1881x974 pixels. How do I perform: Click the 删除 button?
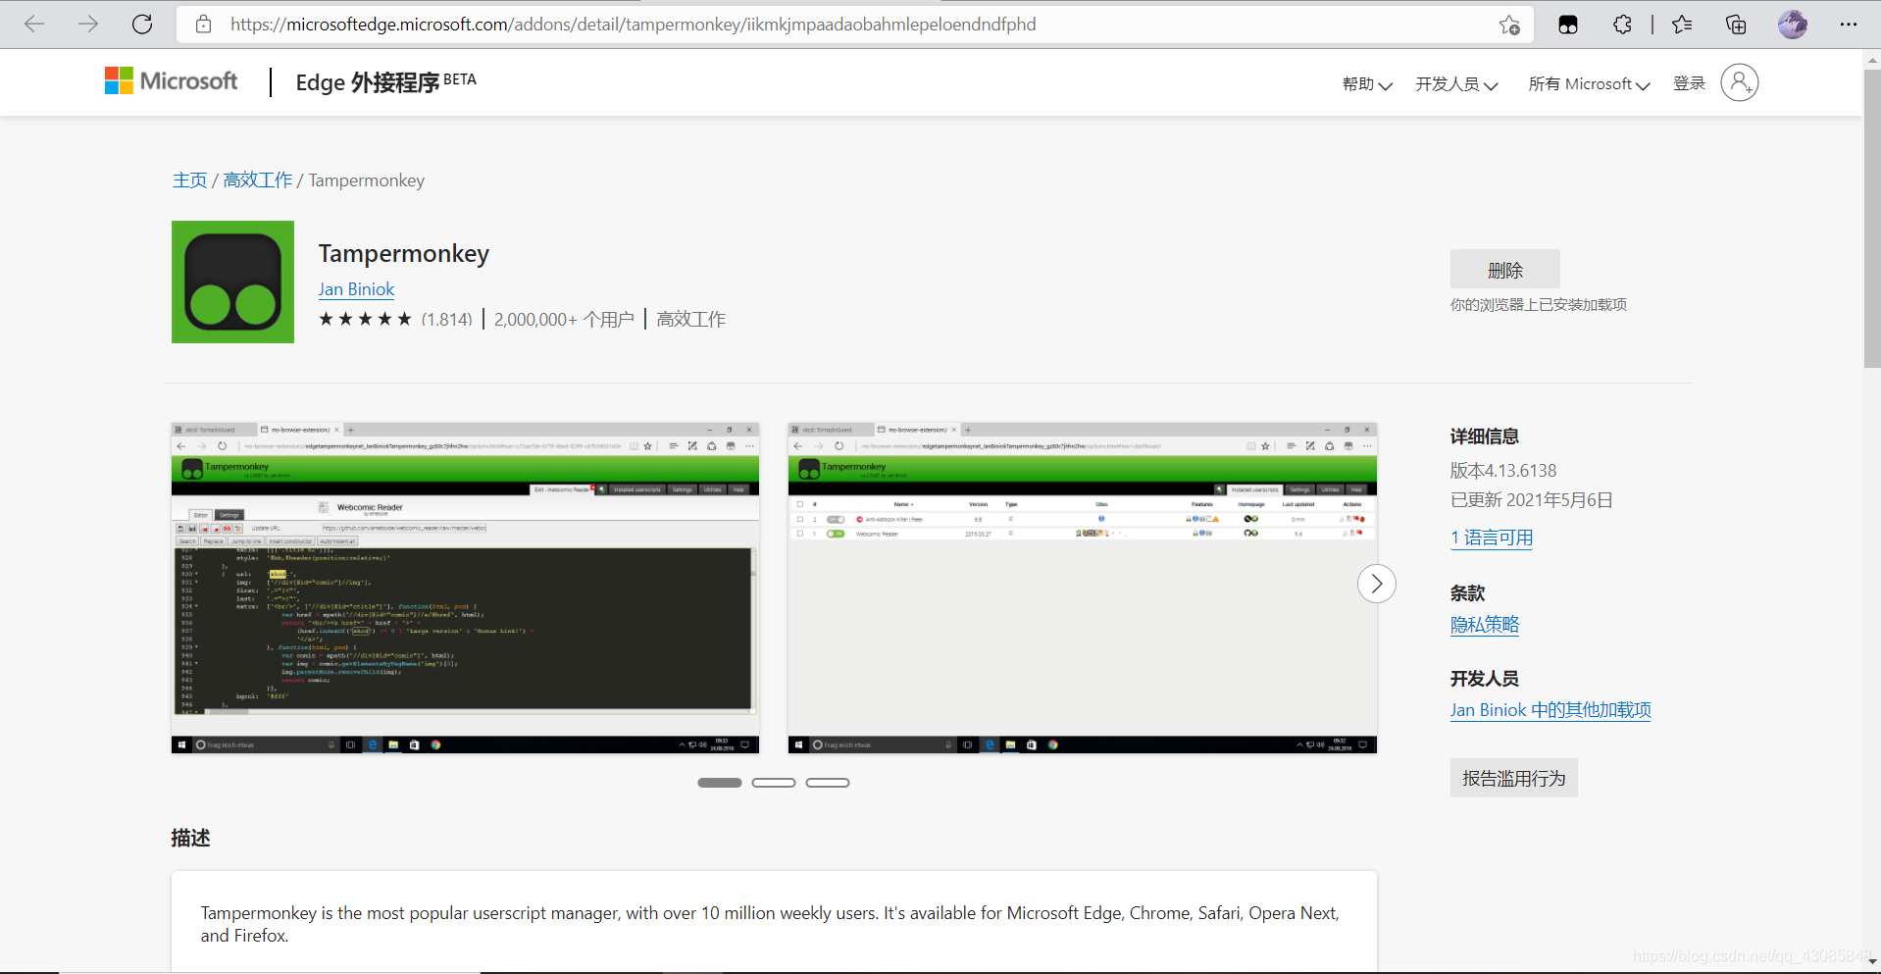click(x=1505, y=270)
